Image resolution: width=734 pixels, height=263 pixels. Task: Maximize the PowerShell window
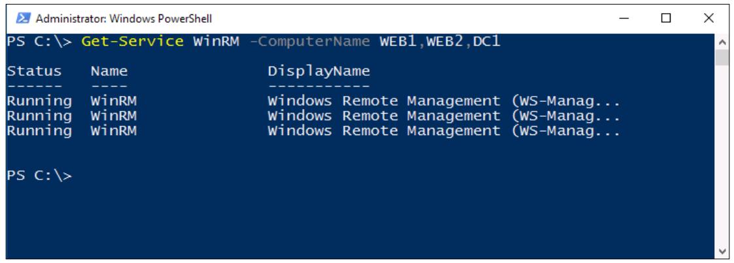[x=666, y=19]
